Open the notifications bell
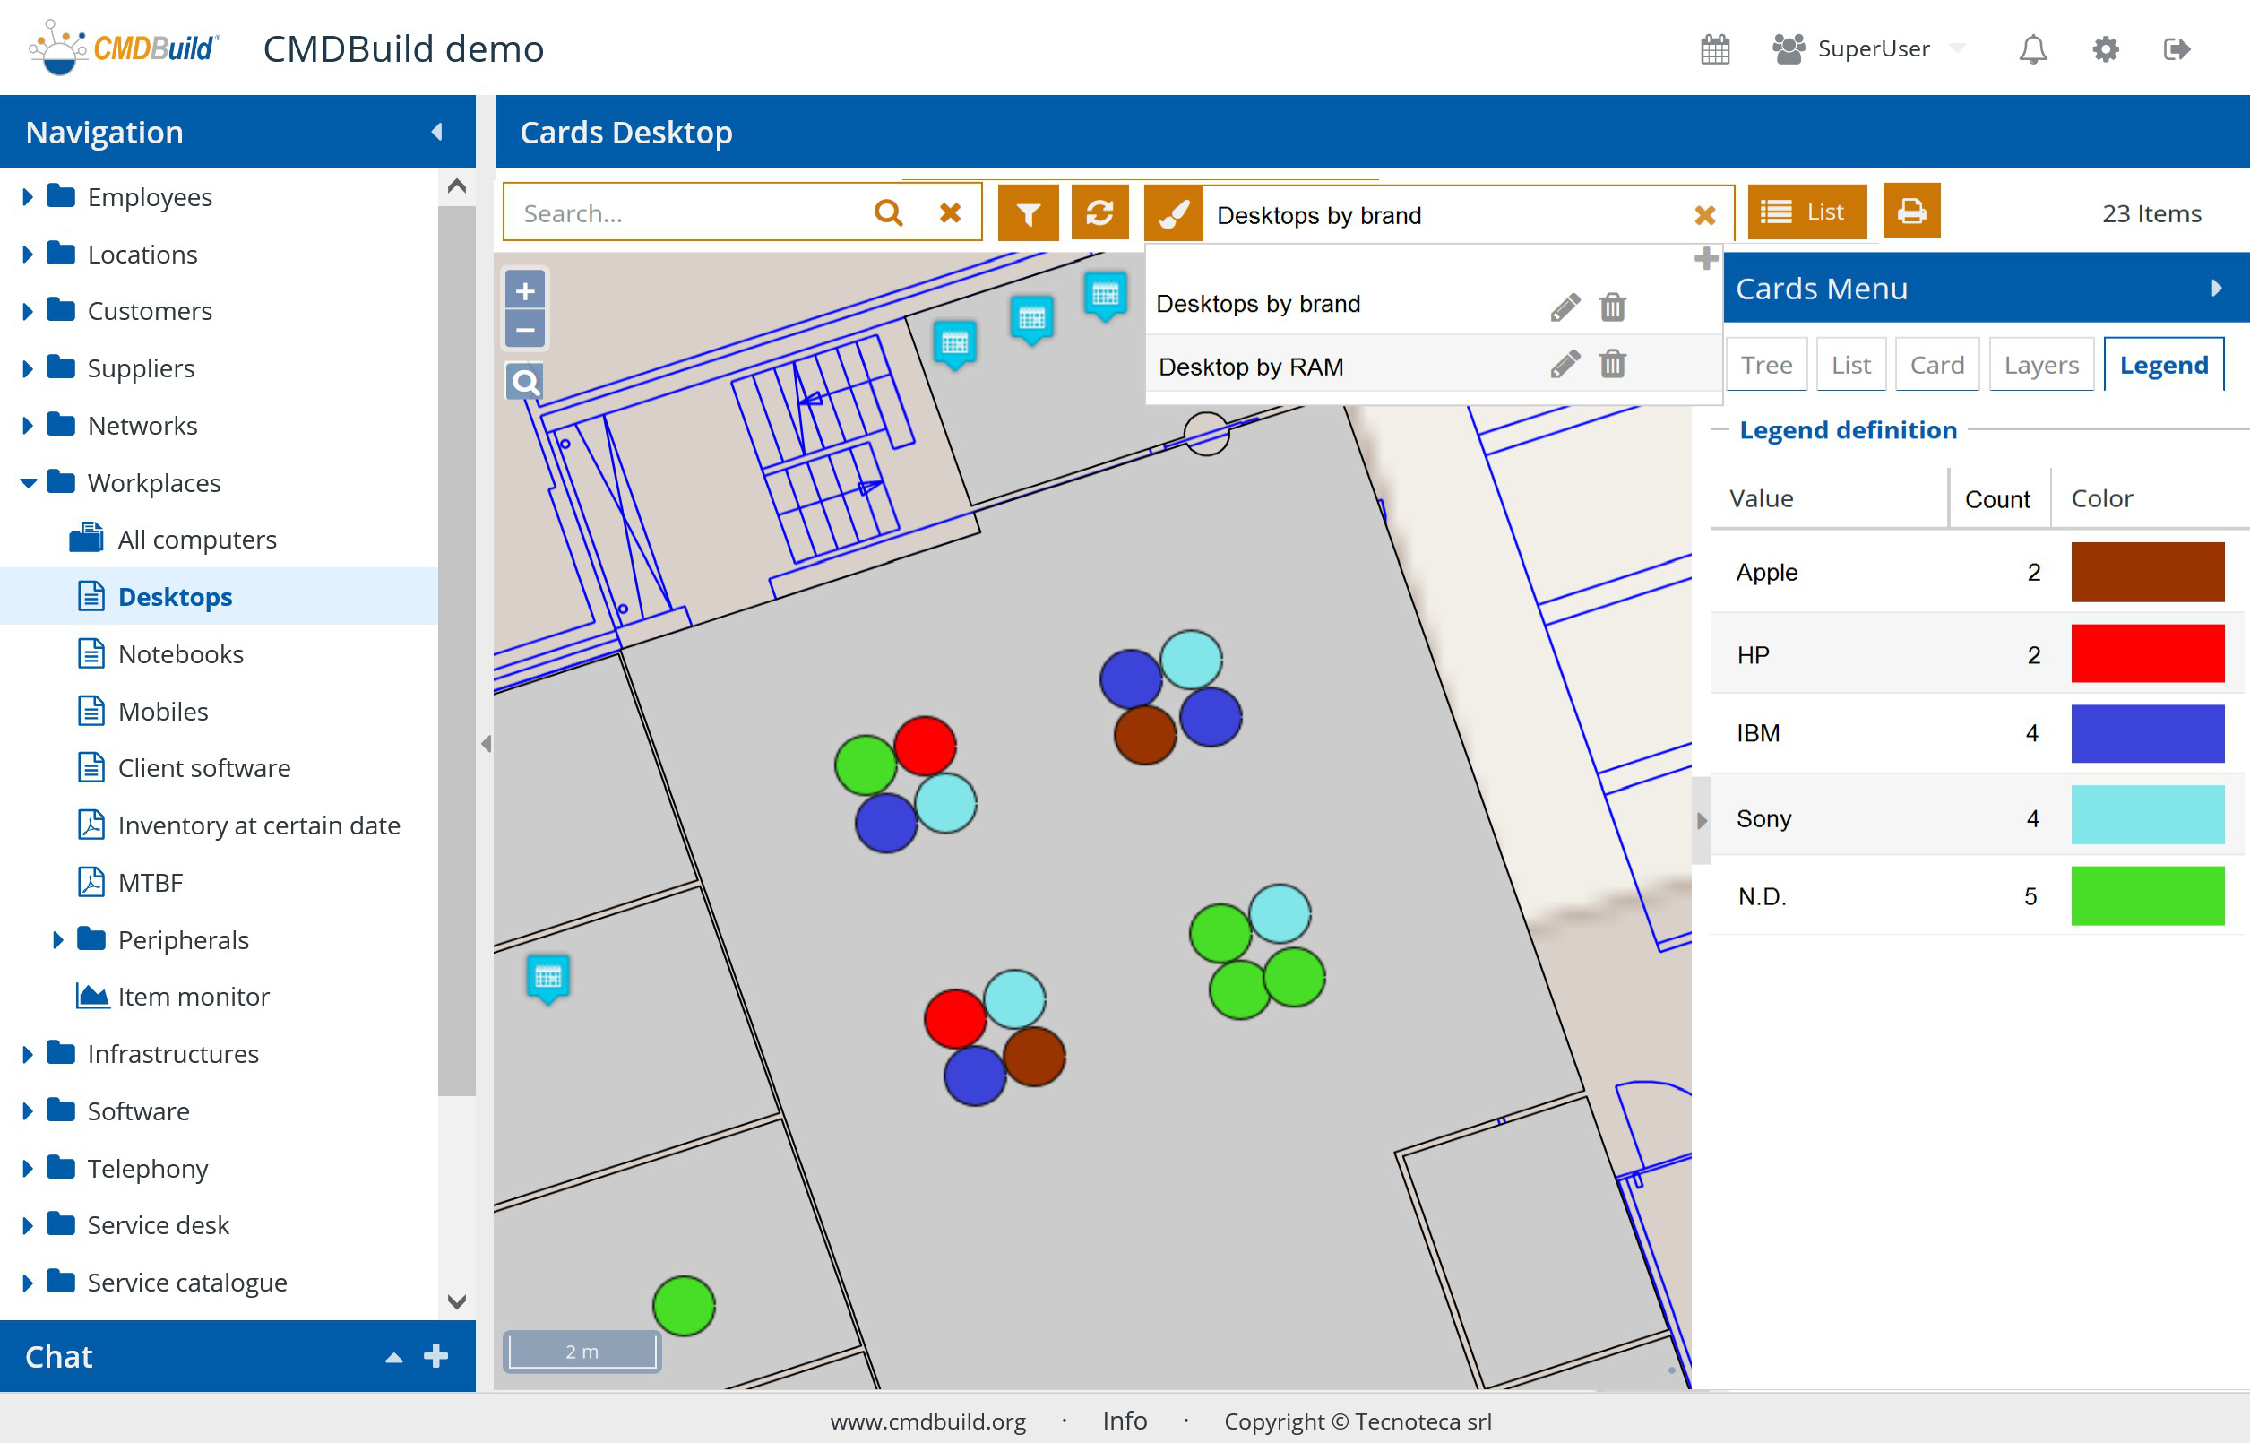This screenshot has height=1443, width=2250. [x=2031, y=48]
